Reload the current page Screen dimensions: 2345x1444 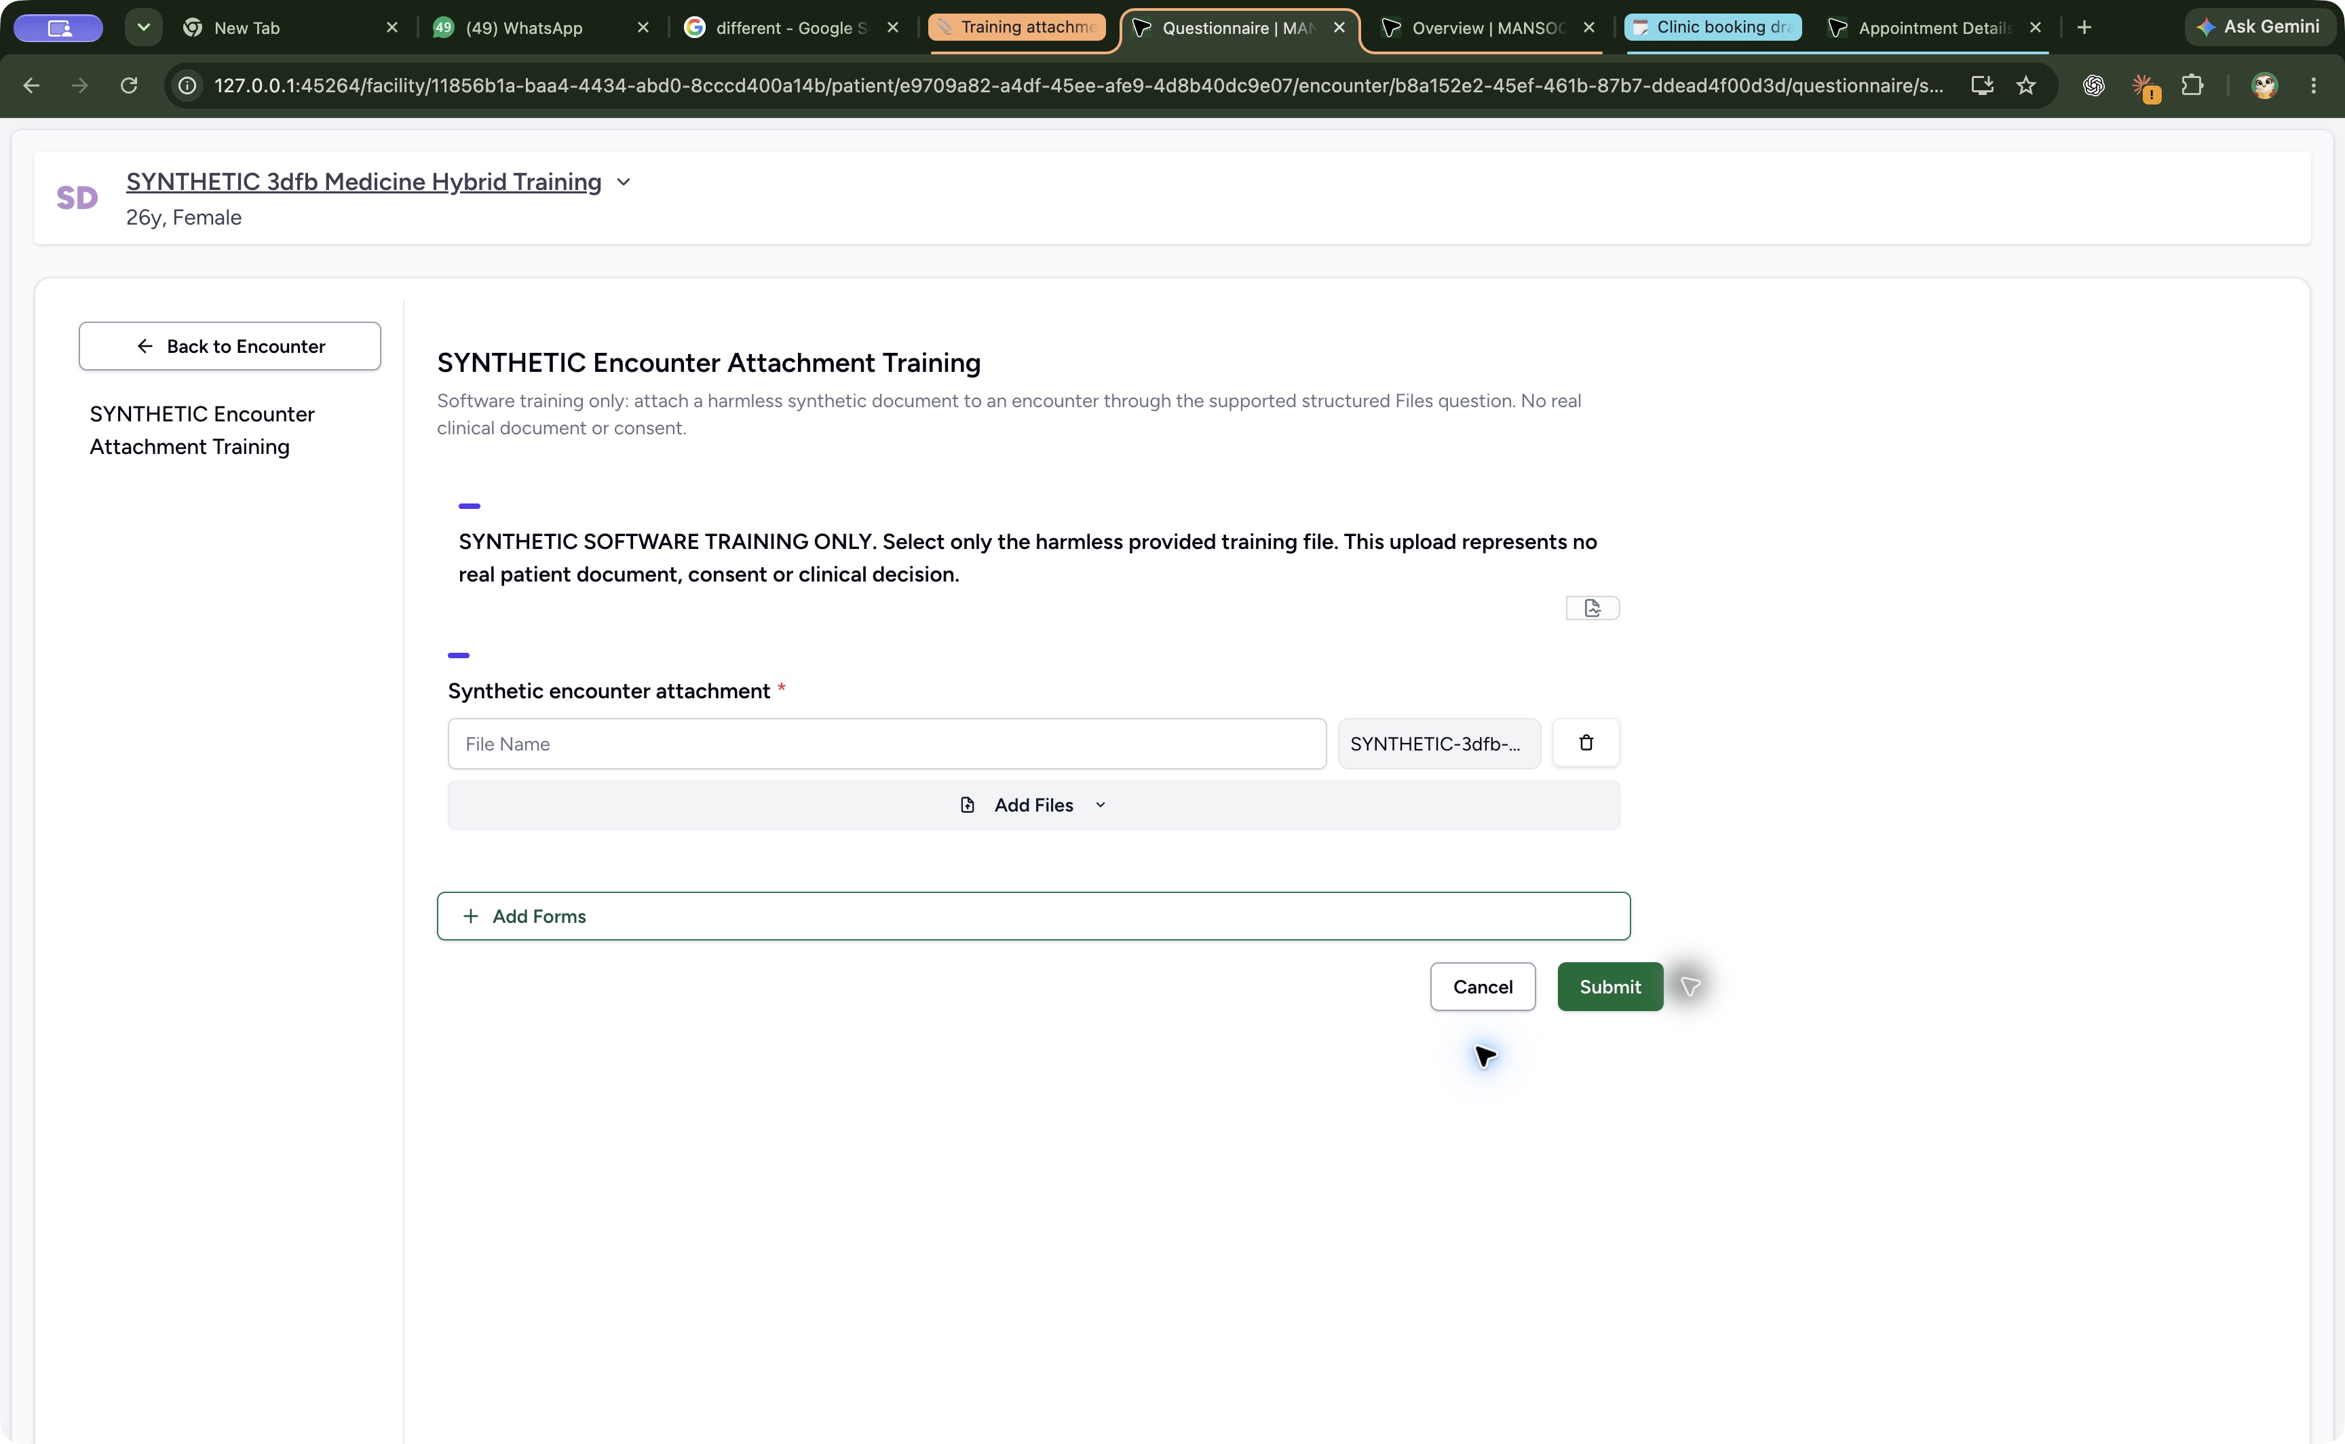[129, 86]
